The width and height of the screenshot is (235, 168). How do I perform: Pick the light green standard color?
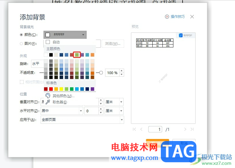[x=67, y=89]
